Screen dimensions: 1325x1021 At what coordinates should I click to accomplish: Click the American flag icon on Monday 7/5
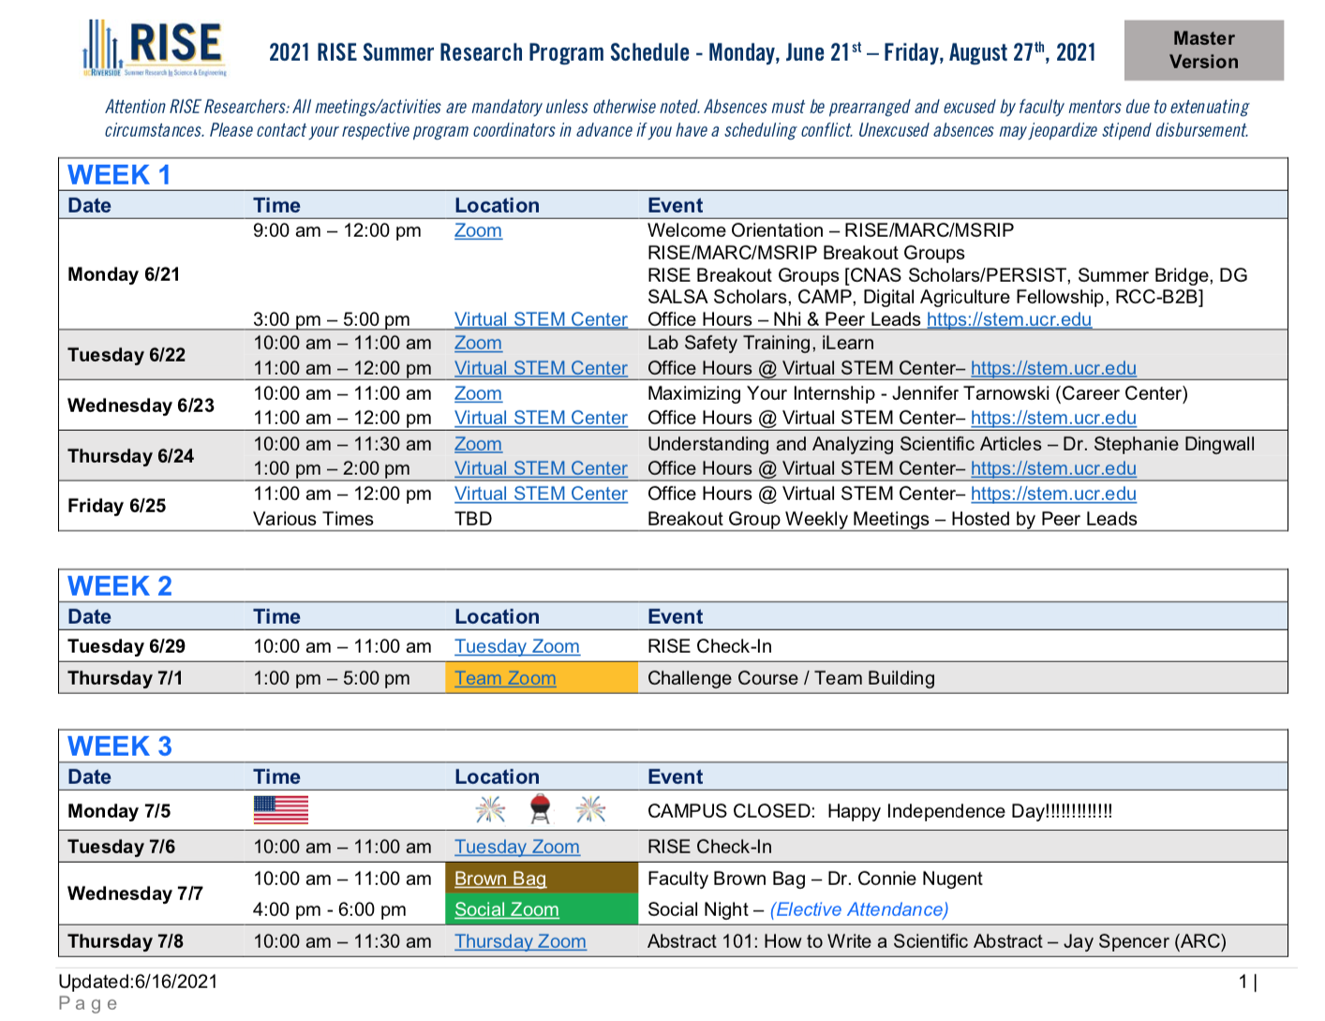click(281, 810)
